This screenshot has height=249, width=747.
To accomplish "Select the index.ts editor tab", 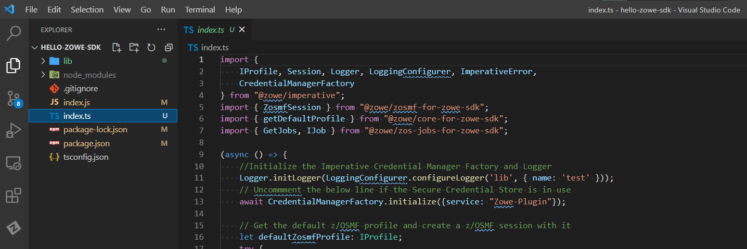I will [x=214, y=30].
